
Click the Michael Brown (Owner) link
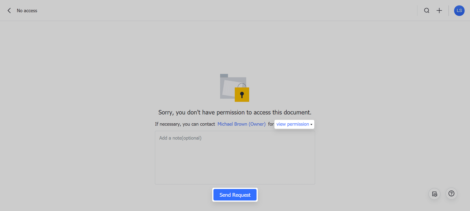click(x=241, y=124)
